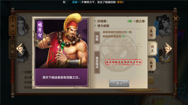
Task: Open the 经脉 tab on the left scroll
Action: click(13, 49)
